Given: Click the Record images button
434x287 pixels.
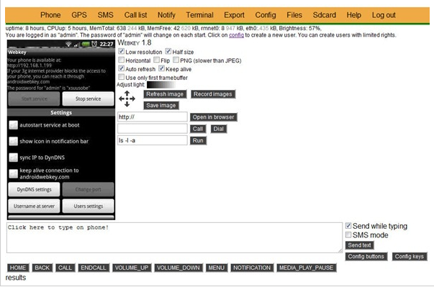Looking at the screenshot, I should [212, 94].
